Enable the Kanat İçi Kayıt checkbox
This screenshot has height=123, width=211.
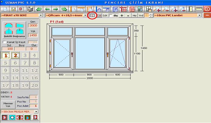coord(4,42)
